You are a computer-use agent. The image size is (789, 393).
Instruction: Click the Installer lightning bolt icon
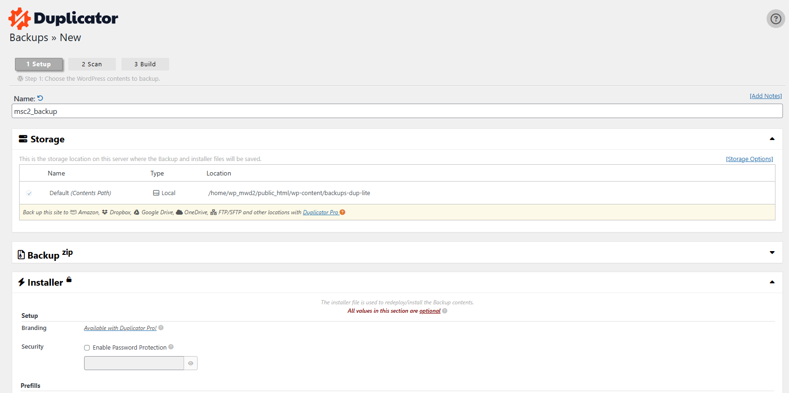[x=21, y=282]
